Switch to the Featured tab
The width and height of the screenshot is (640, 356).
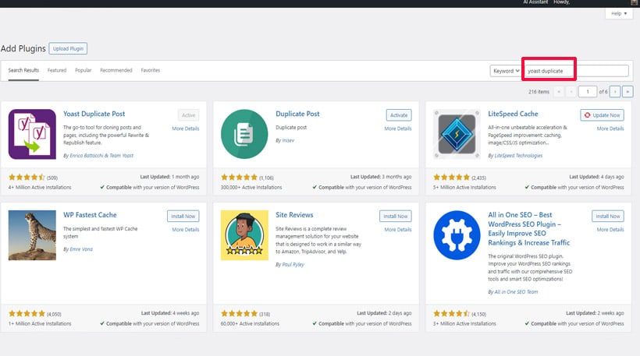tap(57, 70)
